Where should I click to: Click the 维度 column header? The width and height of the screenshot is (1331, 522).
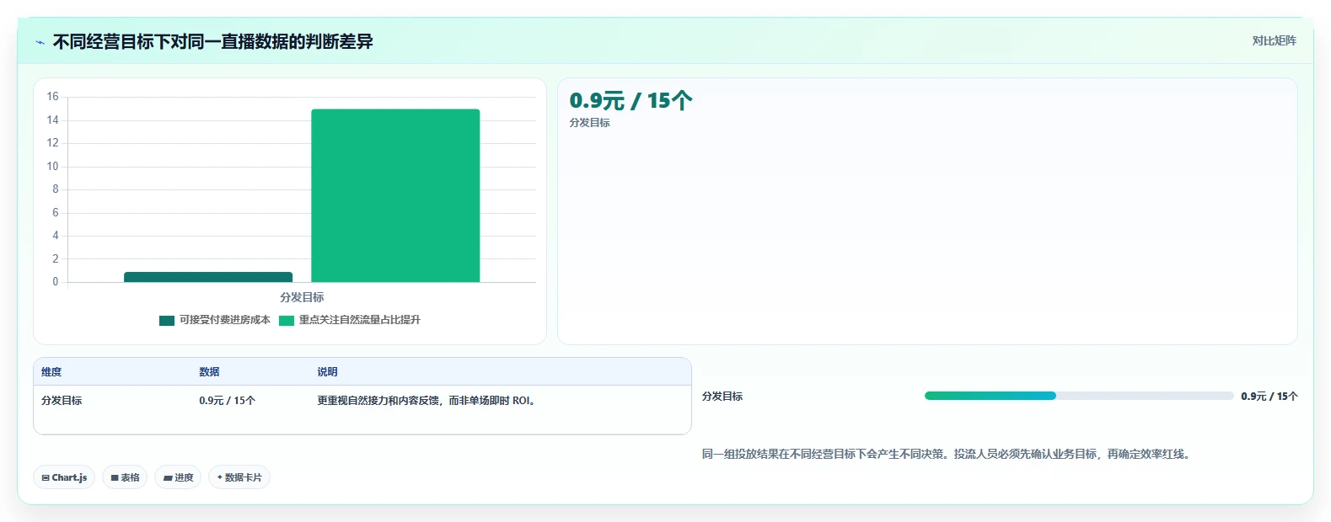coord(51,372)
